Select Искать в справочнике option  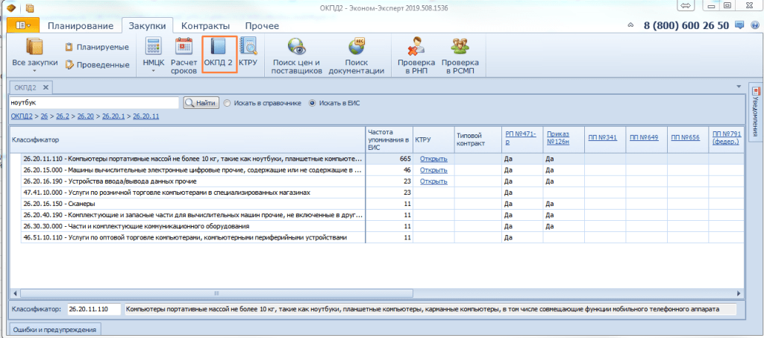(x=262, y=103)
